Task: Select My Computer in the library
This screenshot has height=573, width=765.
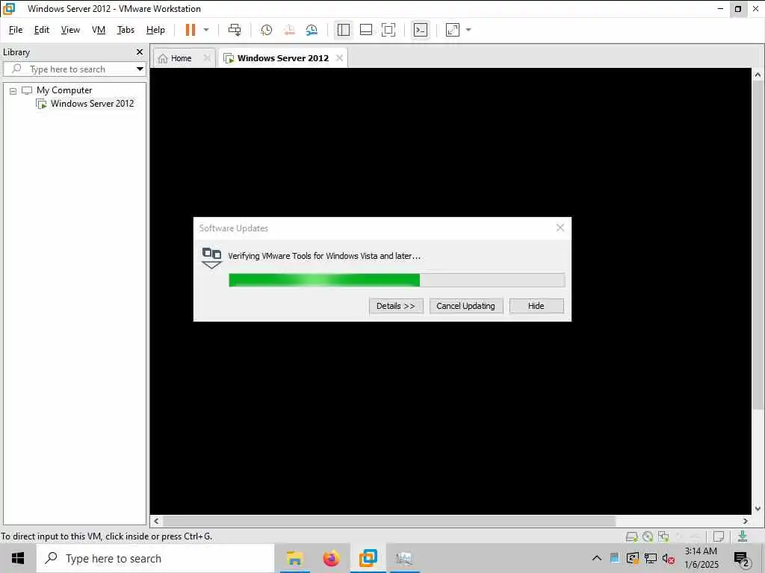Action: [64, 90]
